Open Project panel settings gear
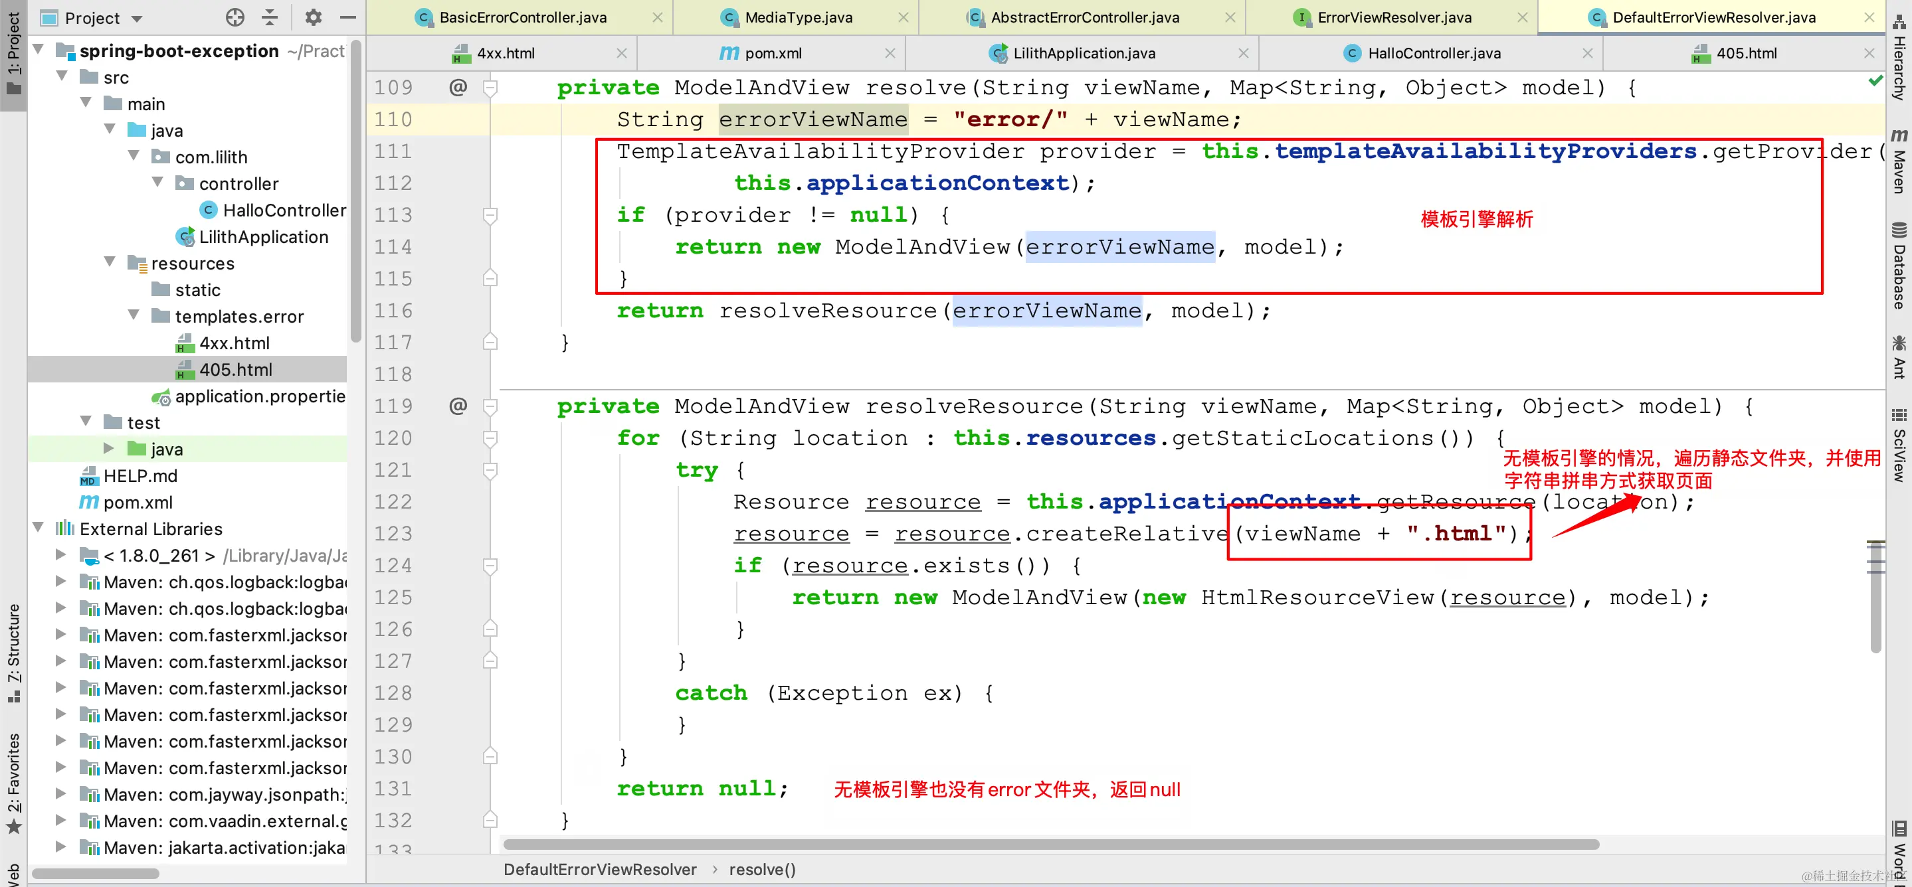Screen dimensions: 1912x887 (313, 18)
